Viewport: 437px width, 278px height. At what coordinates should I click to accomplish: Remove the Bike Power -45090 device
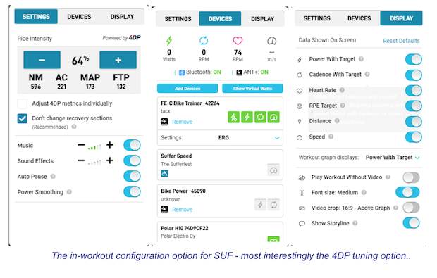183,210
